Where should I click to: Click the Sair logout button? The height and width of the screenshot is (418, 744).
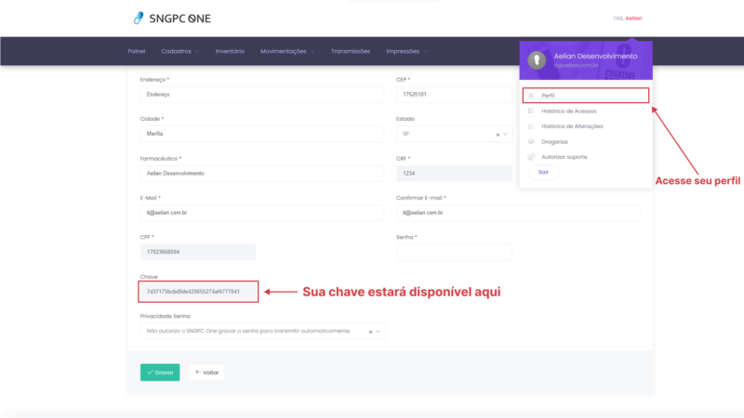pyautogui.click(x=545, y=172)
